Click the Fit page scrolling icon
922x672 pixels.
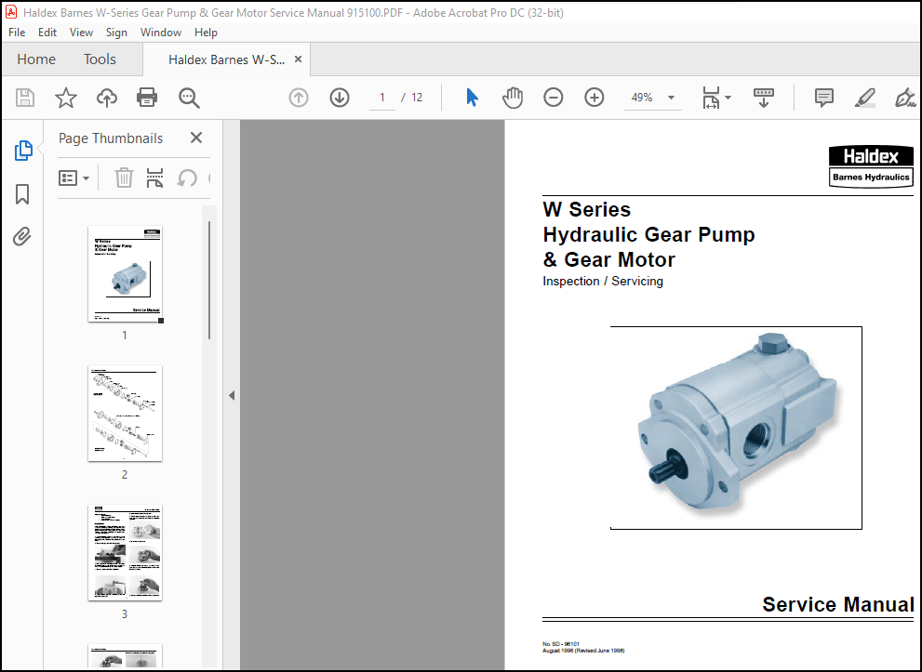pos(711,98)
